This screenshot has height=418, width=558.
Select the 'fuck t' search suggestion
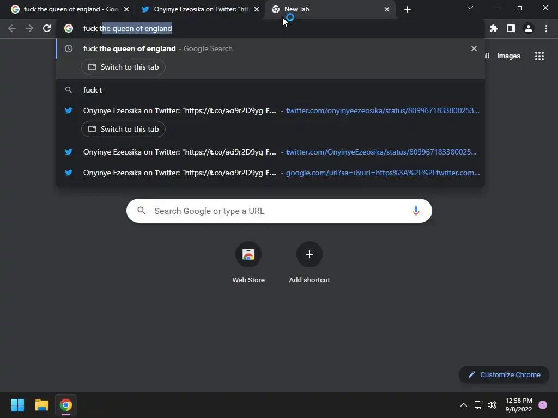click(270, 90)
